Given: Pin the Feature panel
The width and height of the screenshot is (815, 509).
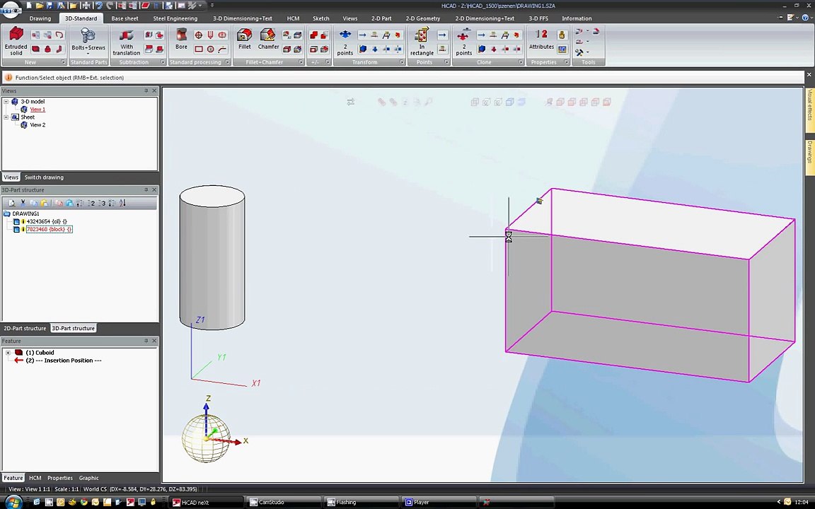Looking at the screenshot, I should (146, 341).
